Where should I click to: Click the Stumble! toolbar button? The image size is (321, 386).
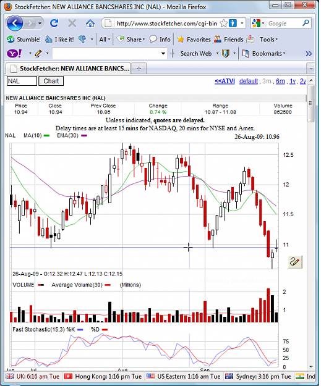(24, 40)
